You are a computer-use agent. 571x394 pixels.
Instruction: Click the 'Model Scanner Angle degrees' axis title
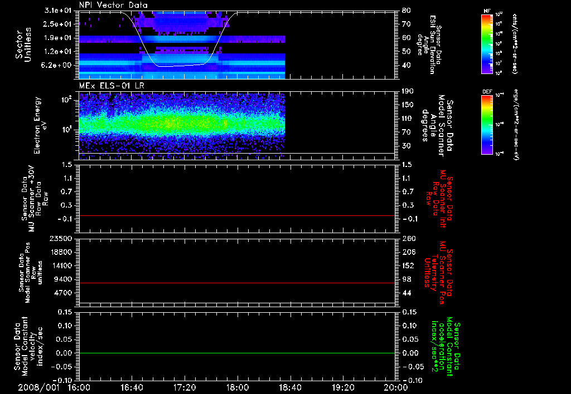tap(437, 126)
